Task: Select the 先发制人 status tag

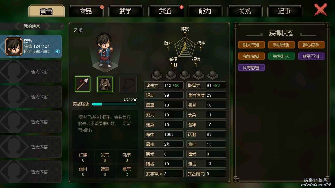Action: click(x=281, y=56)
